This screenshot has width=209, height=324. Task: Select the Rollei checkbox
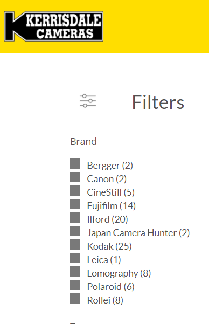coord(75,299)
